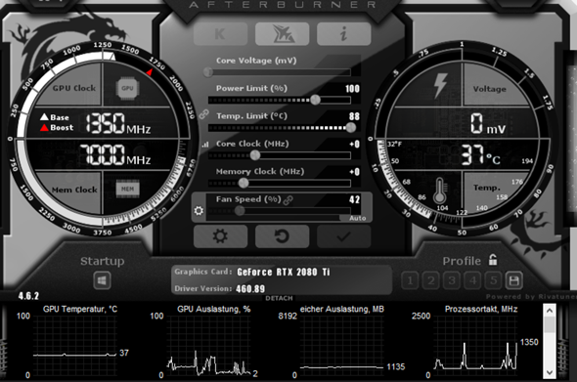Open the Kombustor K button

click(x=220, y=34)
